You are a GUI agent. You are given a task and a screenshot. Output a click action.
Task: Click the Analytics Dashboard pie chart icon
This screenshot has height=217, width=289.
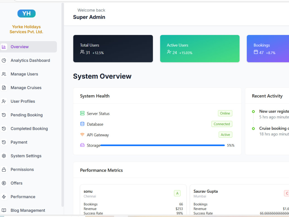pos(4,60)
